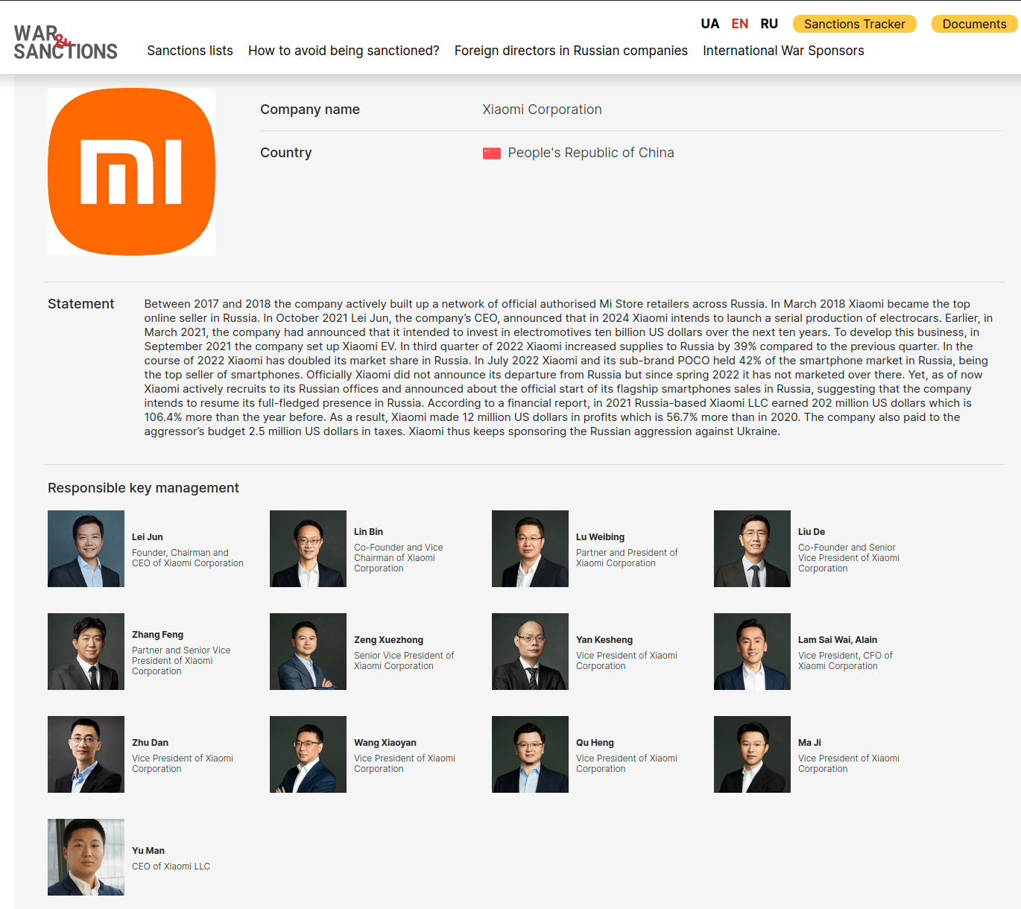
Task: View Lin Bin's portrait photo
Action: point(308,548)
